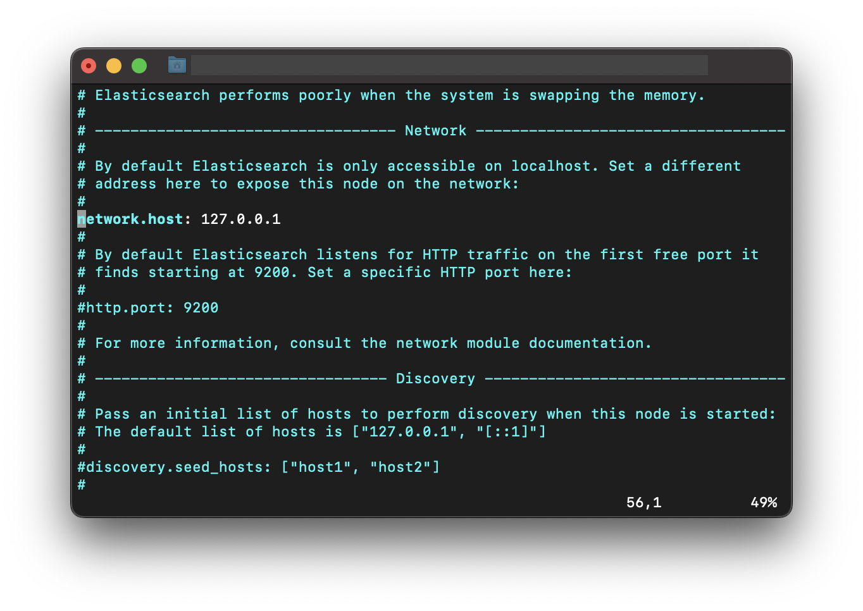Click cursor position indicator '56,1'
The height and width of the screenshot is (611, 863).
point(643,503)
